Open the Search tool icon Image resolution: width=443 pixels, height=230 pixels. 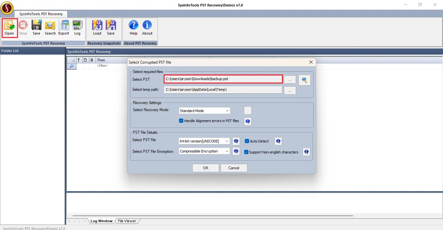click(50, 28)
